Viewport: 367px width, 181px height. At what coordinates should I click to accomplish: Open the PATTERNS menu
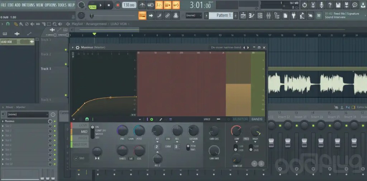(28, 5)
